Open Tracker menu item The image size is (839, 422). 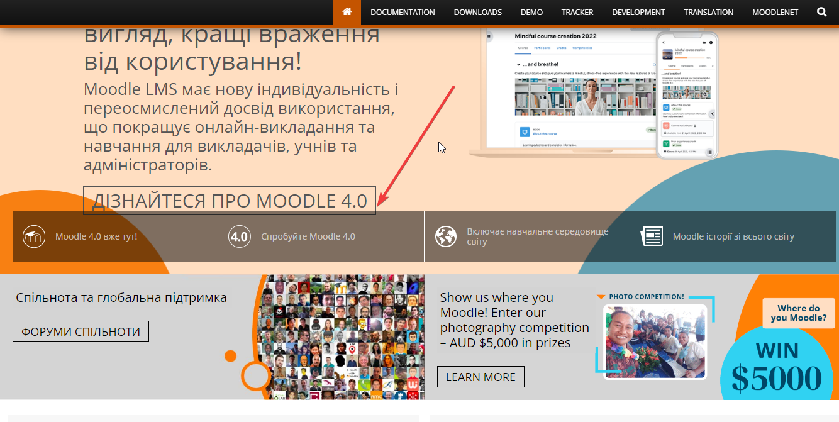(577, 12)
